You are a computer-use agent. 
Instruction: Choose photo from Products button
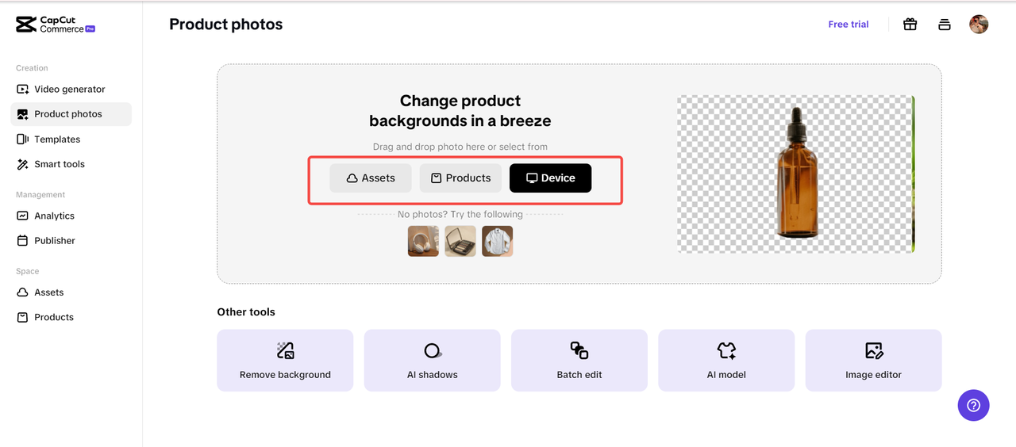pyautogui.click(x=460, y=178)
